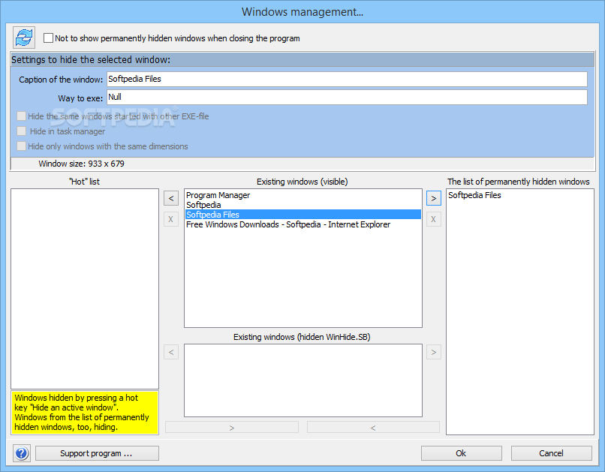Check 'Hide the same windows started with other EXE-file'

[21, 116]
